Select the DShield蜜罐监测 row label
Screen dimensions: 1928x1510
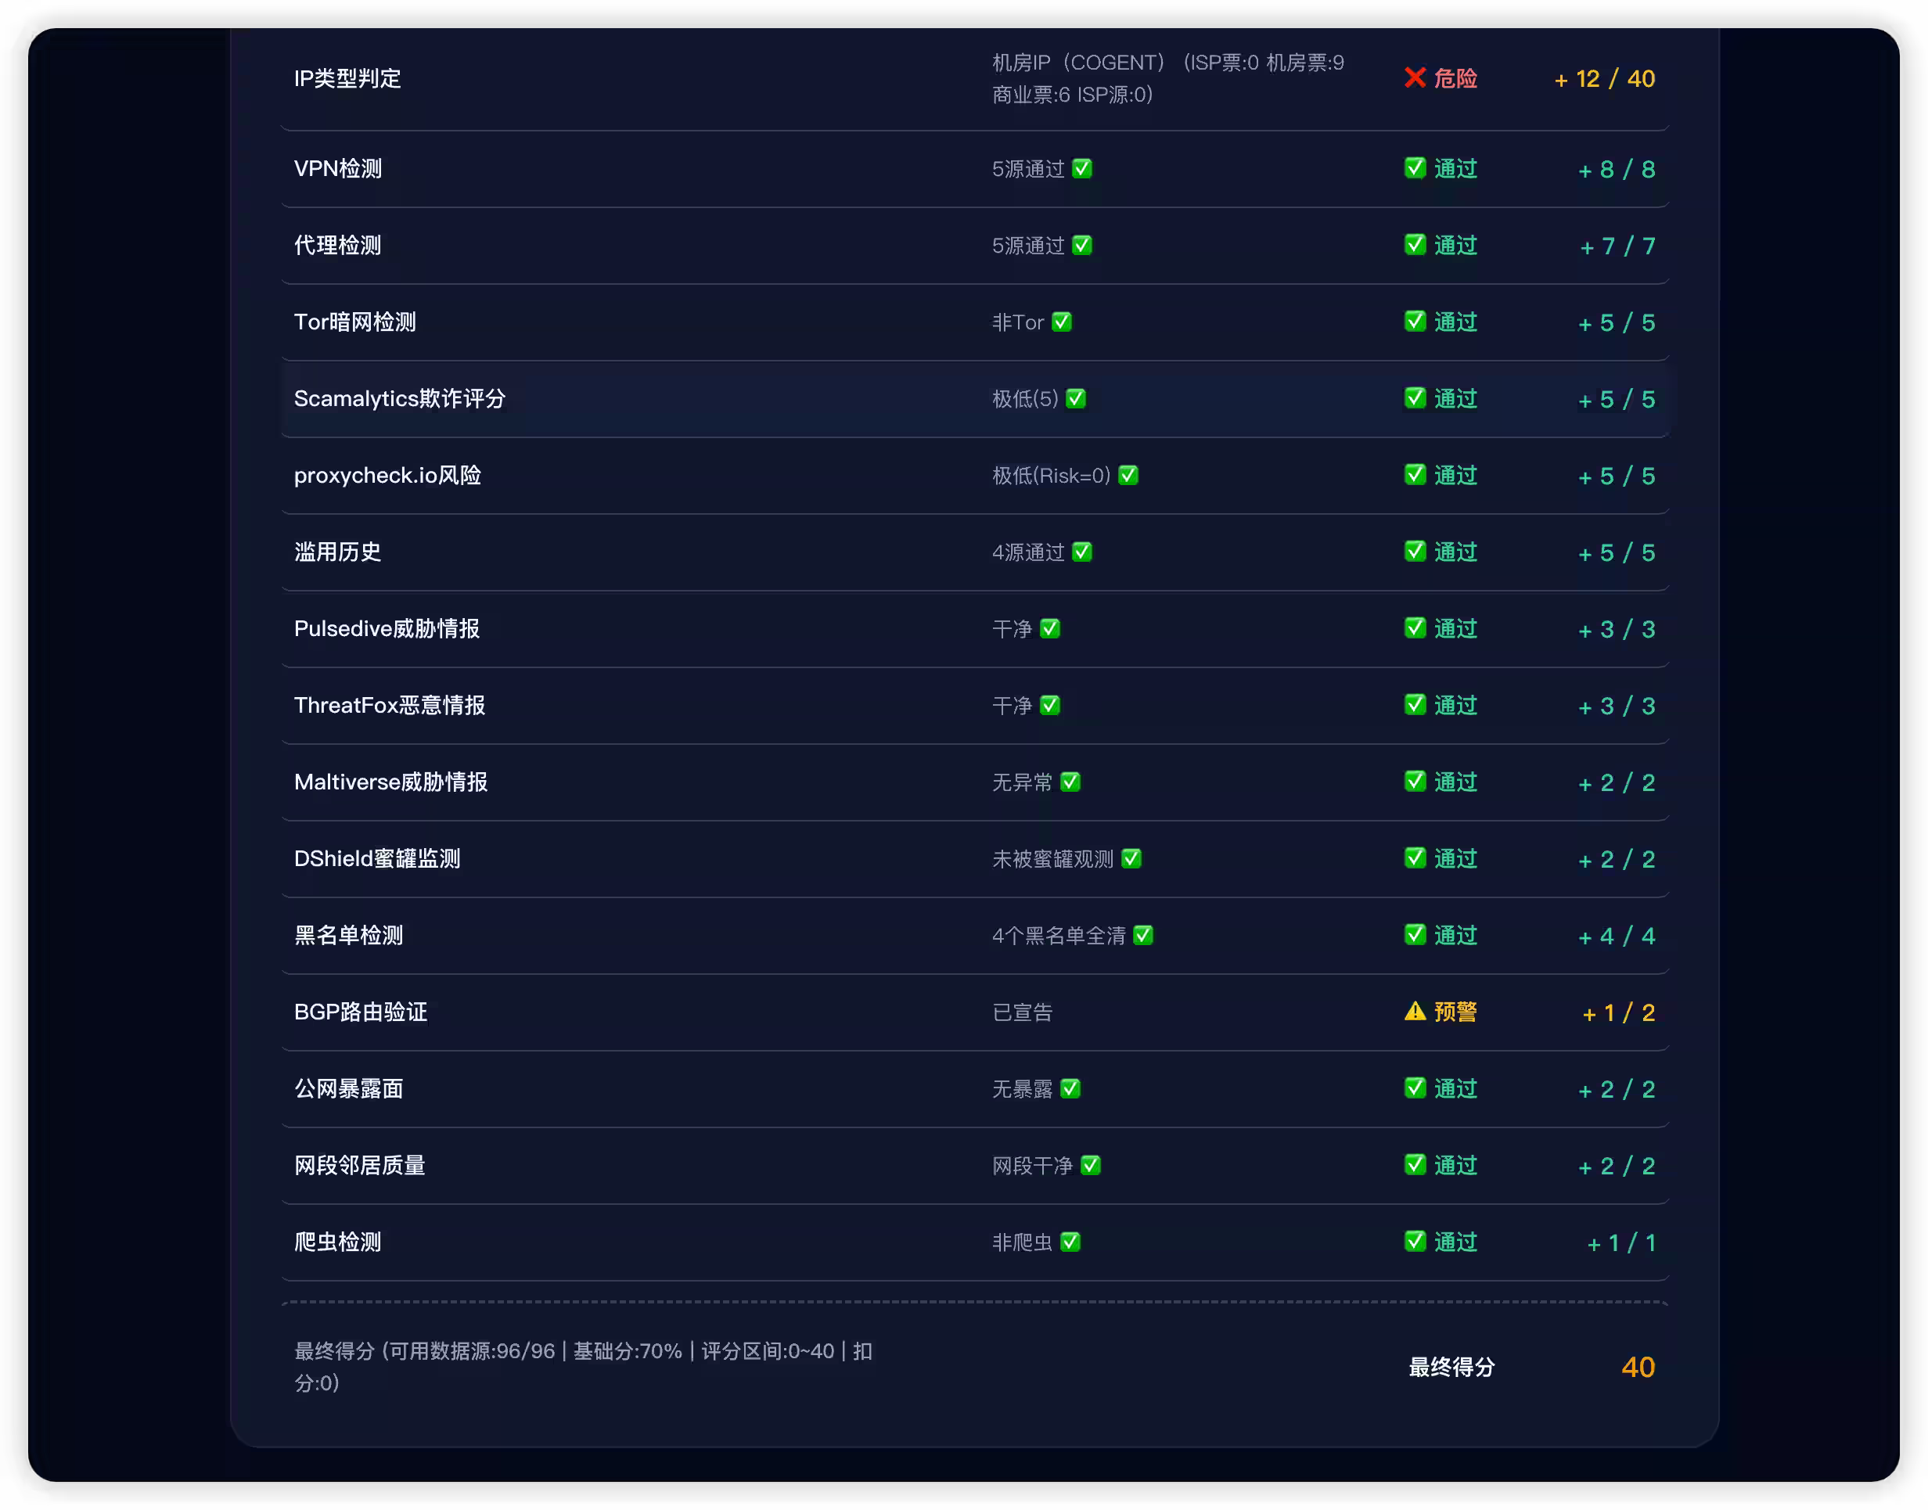[x=376, y=858]
